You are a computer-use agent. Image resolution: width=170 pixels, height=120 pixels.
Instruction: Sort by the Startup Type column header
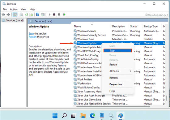pyautogui.click(x=151, y=26)
